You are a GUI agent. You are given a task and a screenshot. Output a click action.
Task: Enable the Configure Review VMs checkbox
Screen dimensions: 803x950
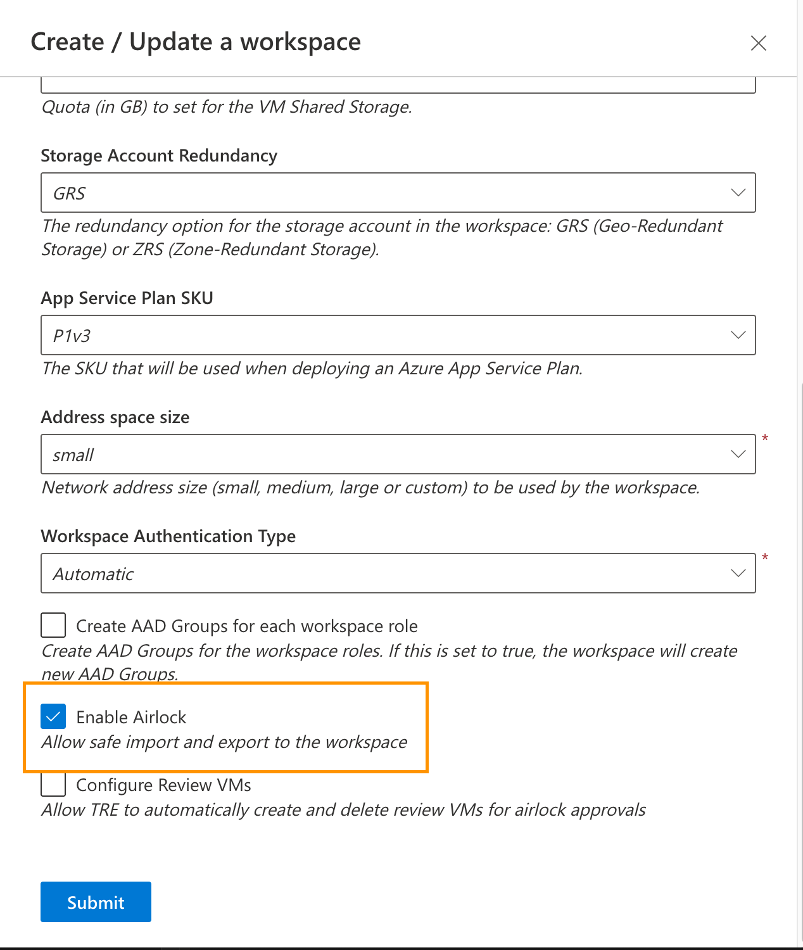point(53,784)
